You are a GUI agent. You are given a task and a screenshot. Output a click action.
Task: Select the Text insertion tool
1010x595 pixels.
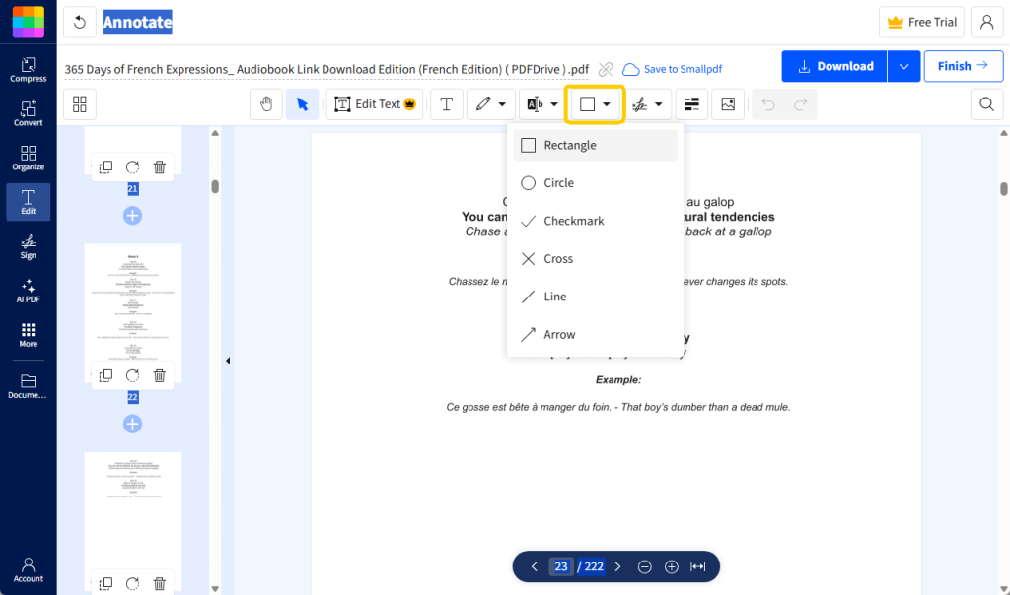(447, 103)
